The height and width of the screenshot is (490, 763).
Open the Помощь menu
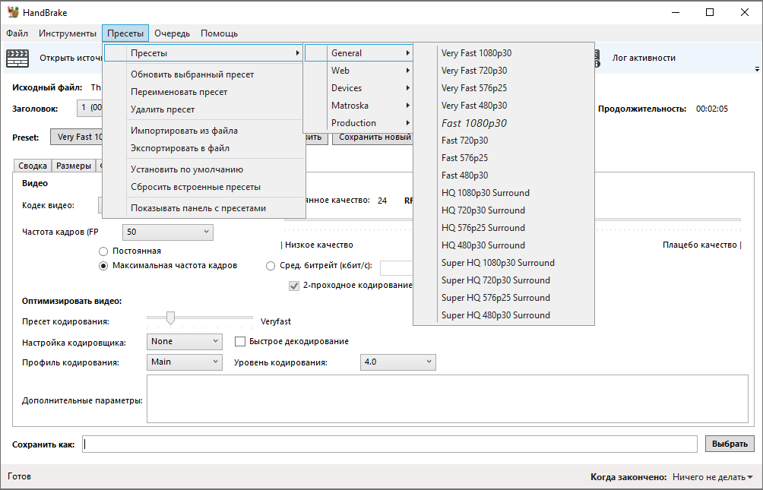point(220,33)
